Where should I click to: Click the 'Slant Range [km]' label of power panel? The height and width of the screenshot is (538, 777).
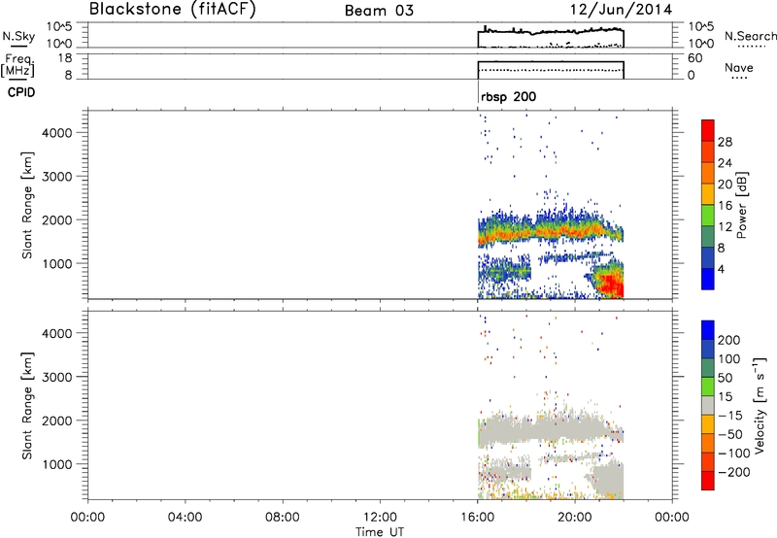pyautogui.click(x=27, y=205)
